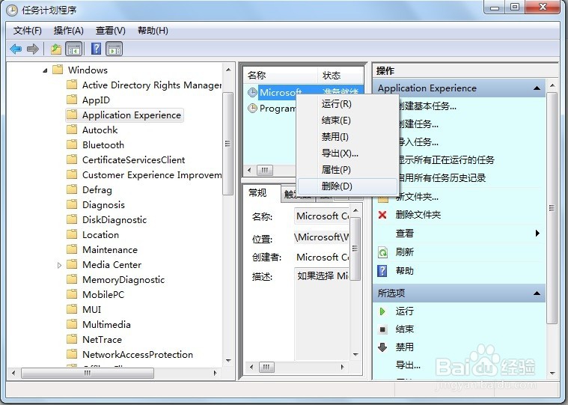Select the NetworkAccessProtection folder
This screenshot has height=405, width=568.
(138, 354)
